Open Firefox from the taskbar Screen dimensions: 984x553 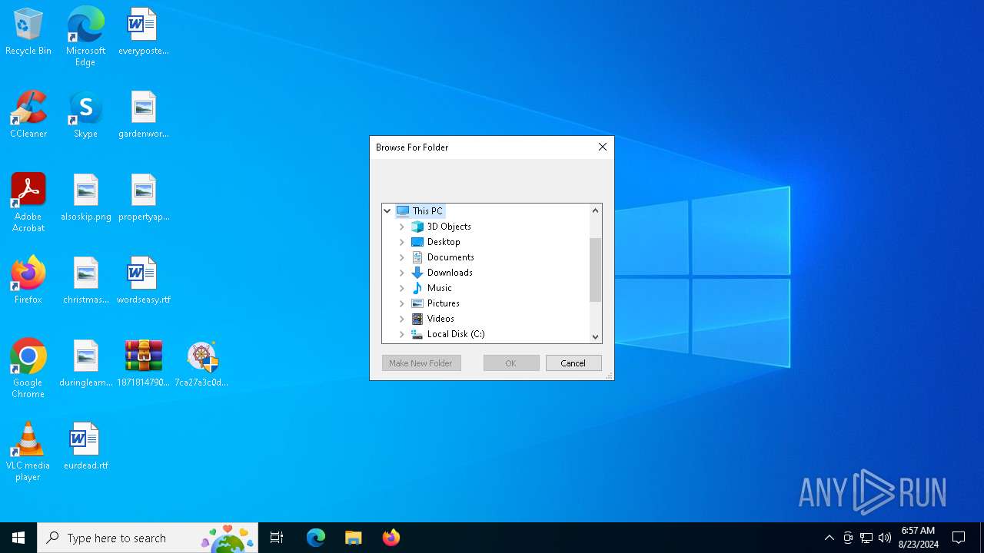[x=391, y=538]
